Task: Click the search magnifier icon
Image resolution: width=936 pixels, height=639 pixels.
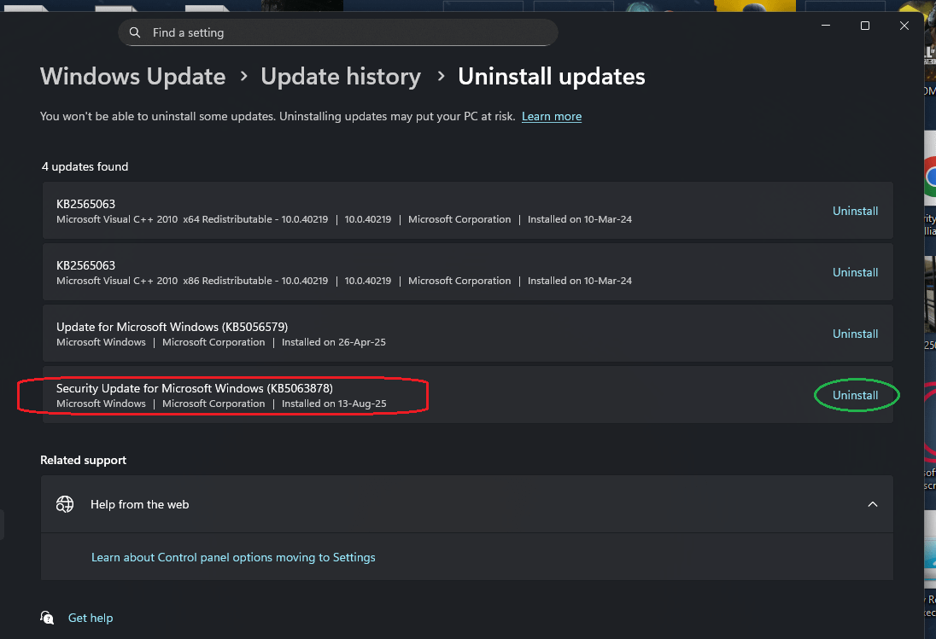Action: (x=135, y=32)
